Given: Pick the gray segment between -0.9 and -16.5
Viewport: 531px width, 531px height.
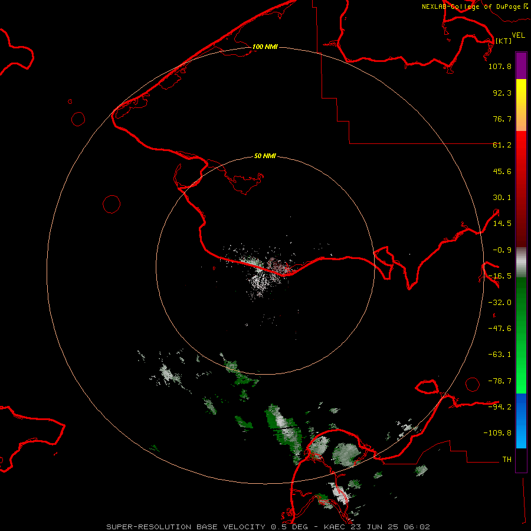Looking at the screenshot, I should click(521, 263).
